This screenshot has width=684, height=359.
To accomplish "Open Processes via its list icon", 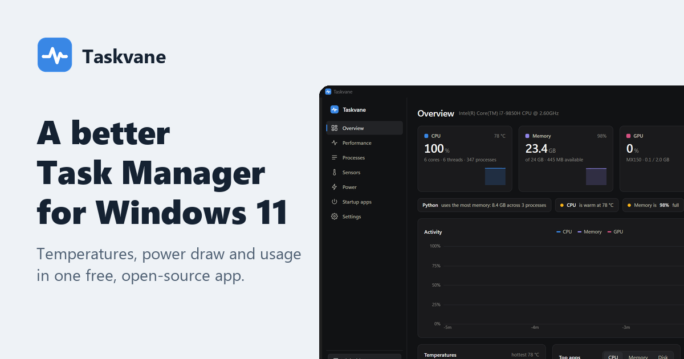I will pos(335,157).
